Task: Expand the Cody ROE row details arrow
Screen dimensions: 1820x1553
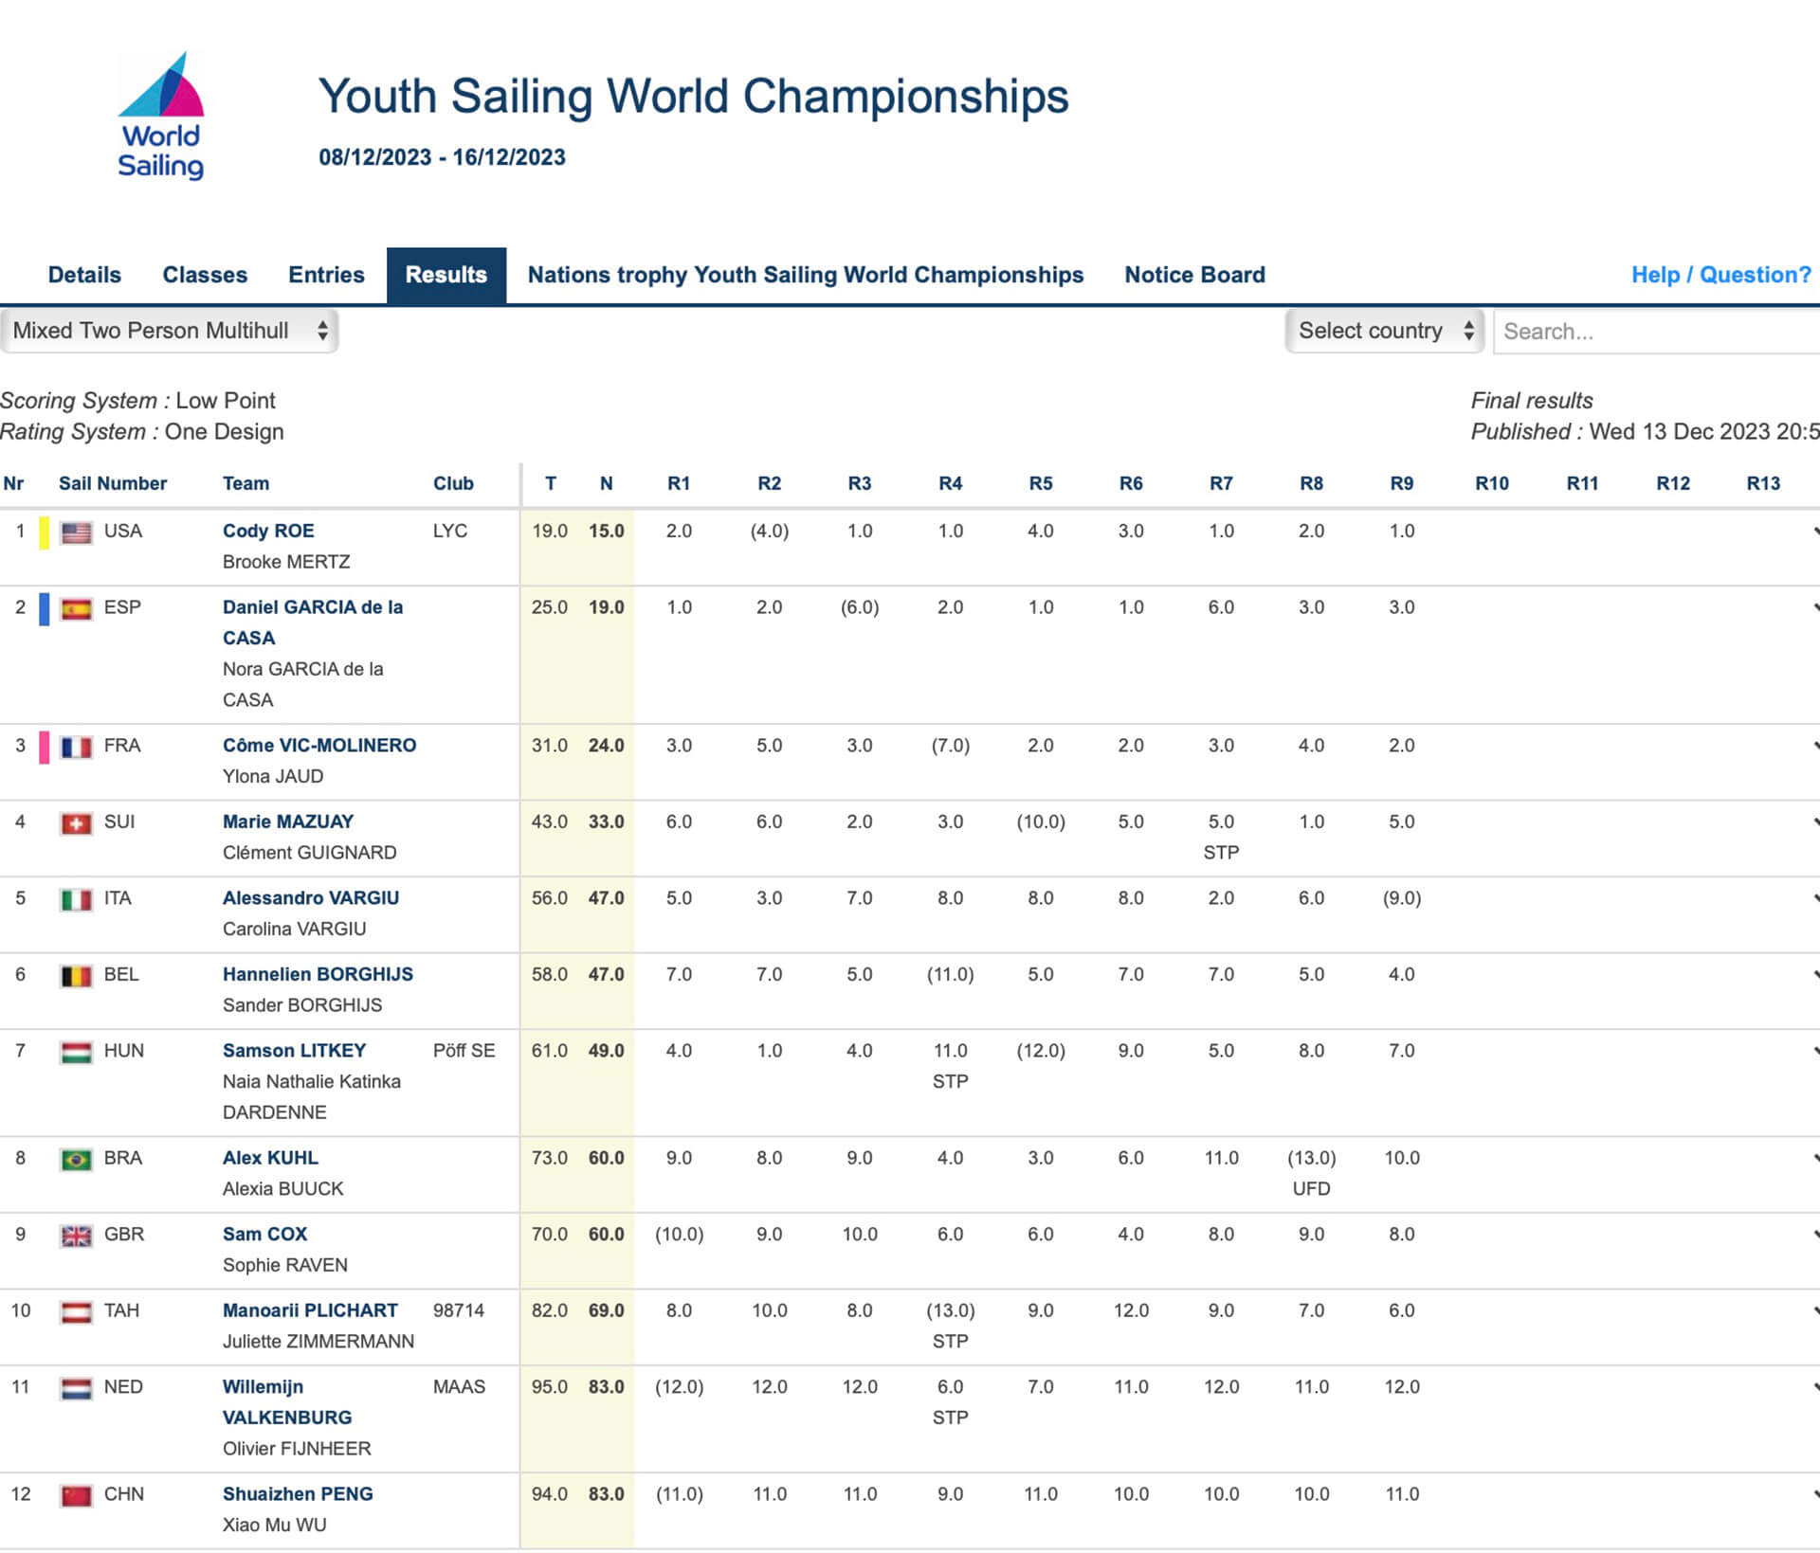Action: [1814, 532]
